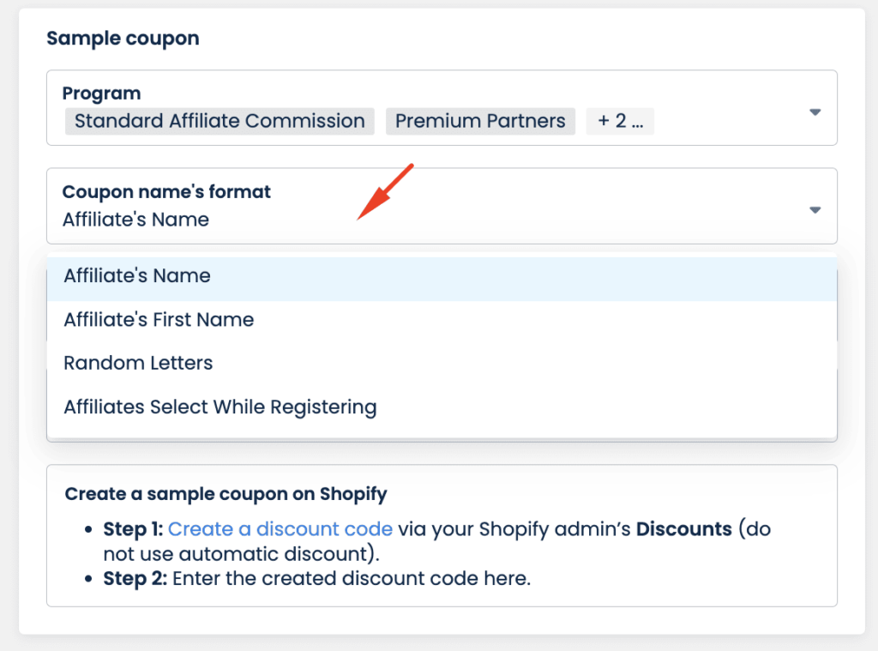
Task: Click the 'Sample coupon' section heading
Action: [123, 39]
